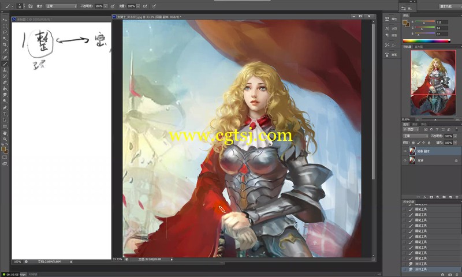Expand the layer fill dropdown arrow
462x277 pixels.
click(454, 143)
